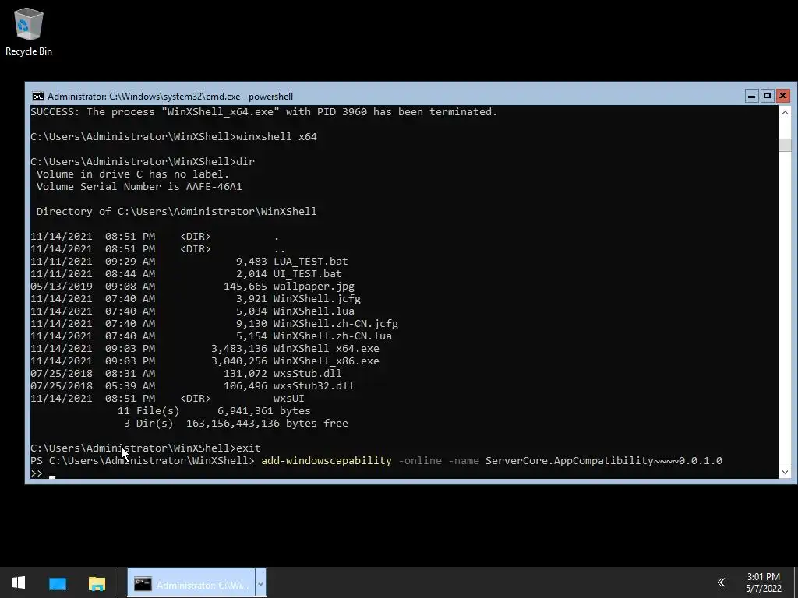The height and width of the screenshot is (598, 798).
Task: Launch File Explorer from the taskbar
Action: click(97, 583)
